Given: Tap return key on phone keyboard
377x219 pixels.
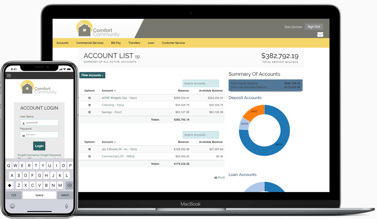Looking at the screenshot, I should (x=65, y=195).
